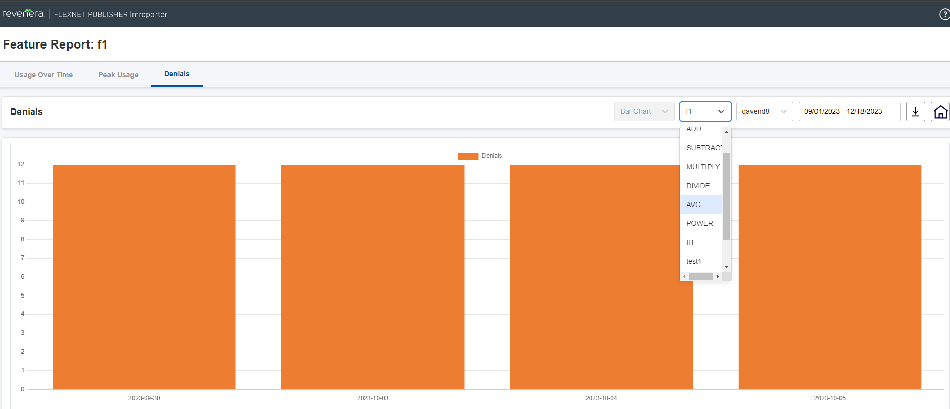Click dropdown list scroll up arrow

[726, 132]
